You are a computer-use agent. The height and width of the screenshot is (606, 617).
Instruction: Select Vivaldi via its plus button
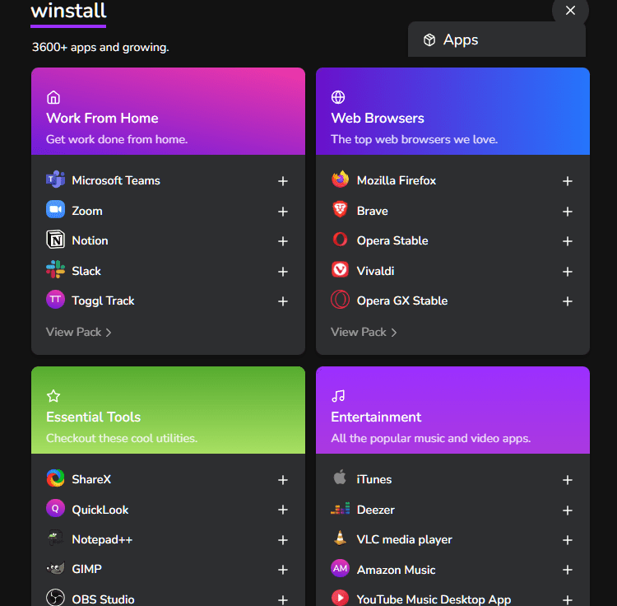coord(567,272)
